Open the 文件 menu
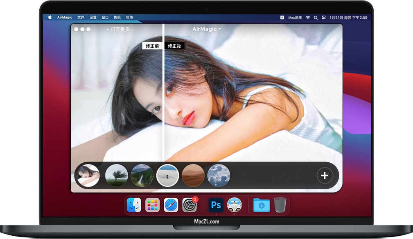Viewport: 413px width, 239px height. point(80,17)
